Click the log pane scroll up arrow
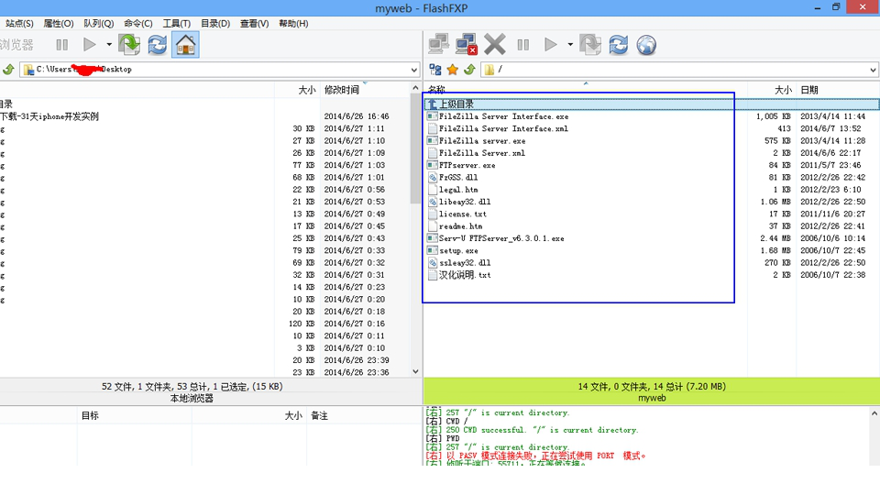The height and width of the screenshot is (484, 880). 874,413
